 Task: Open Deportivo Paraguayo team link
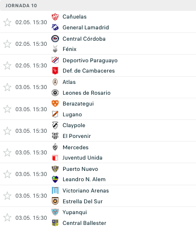(x=90, y=60)
